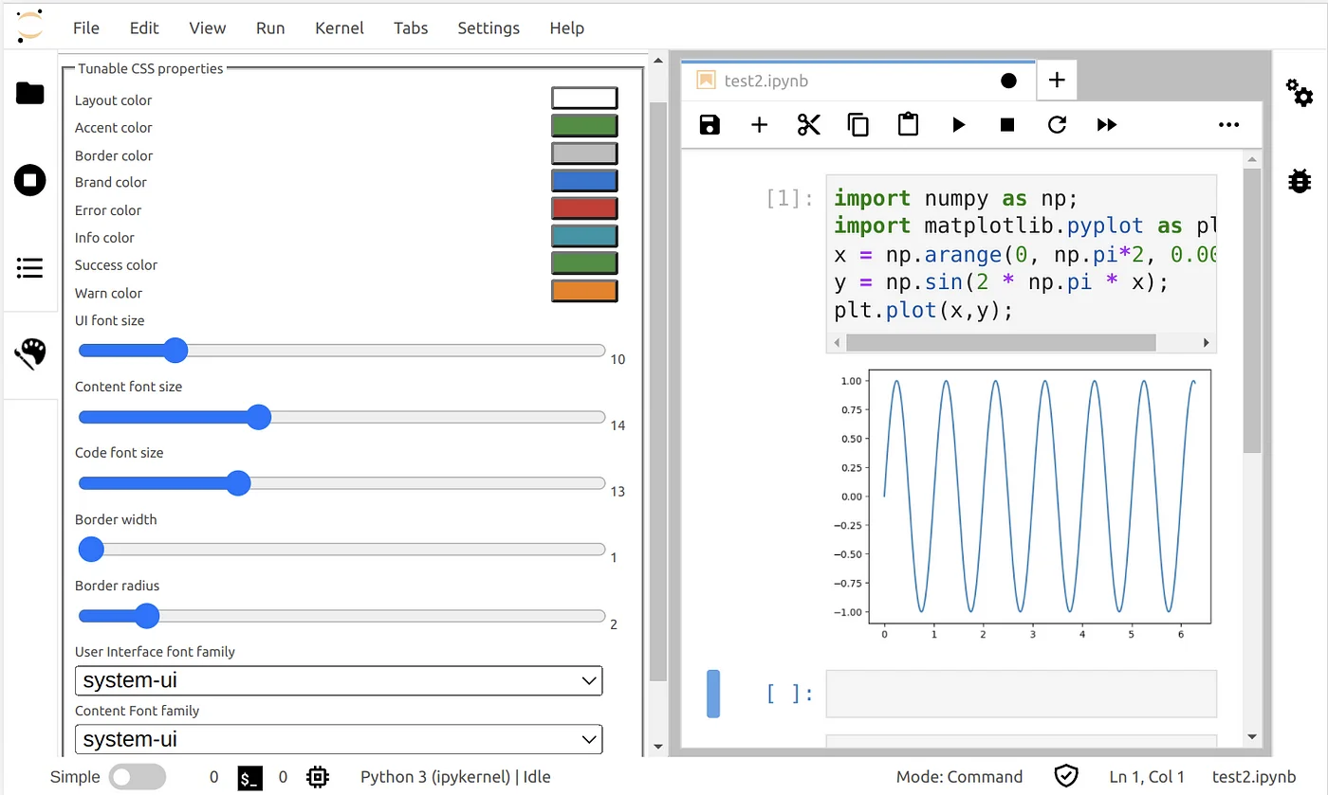Screen dimensions: 1328x795
Task: Click the UI font size slider
Action: pyautogui.click(x=341, y=351)
